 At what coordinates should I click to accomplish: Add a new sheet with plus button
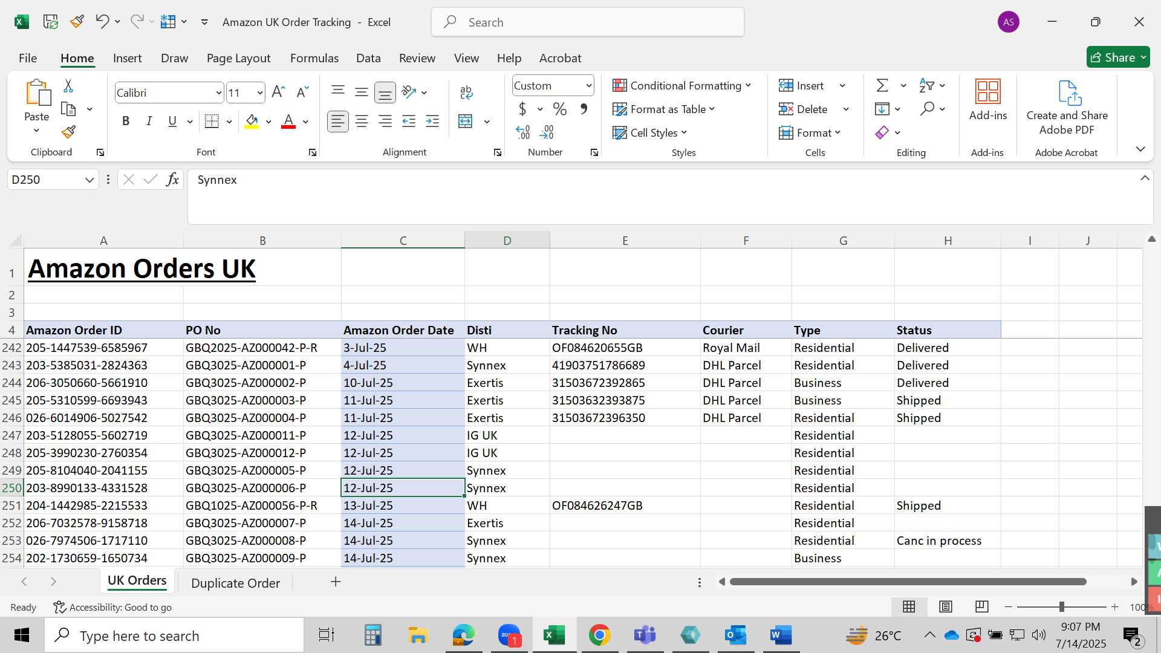[x=336, y=582]
